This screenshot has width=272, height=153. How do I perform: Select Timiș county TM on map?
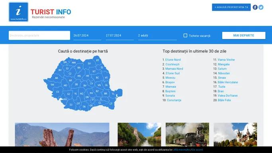52,85
